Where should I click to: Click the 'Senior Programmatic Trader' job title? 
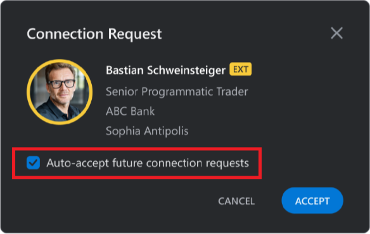coord(177,91)
